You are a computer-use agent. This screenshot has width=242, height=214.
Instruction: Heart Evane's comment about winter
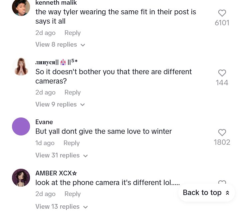[222, 132]
